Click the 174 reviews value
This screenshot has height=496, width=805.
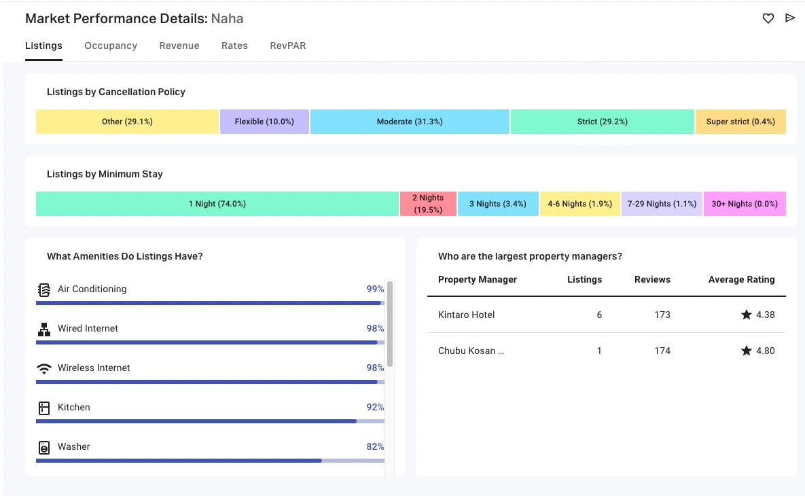662,351
